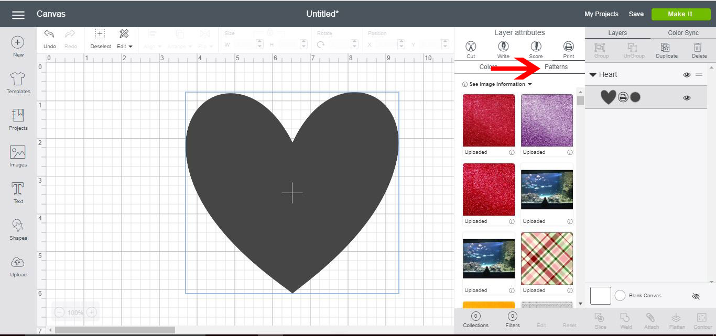This screenshot has height=336, width=716.
Task: Open the Color Sync tab
Action: pyautogui.click(x=682, y=32)
